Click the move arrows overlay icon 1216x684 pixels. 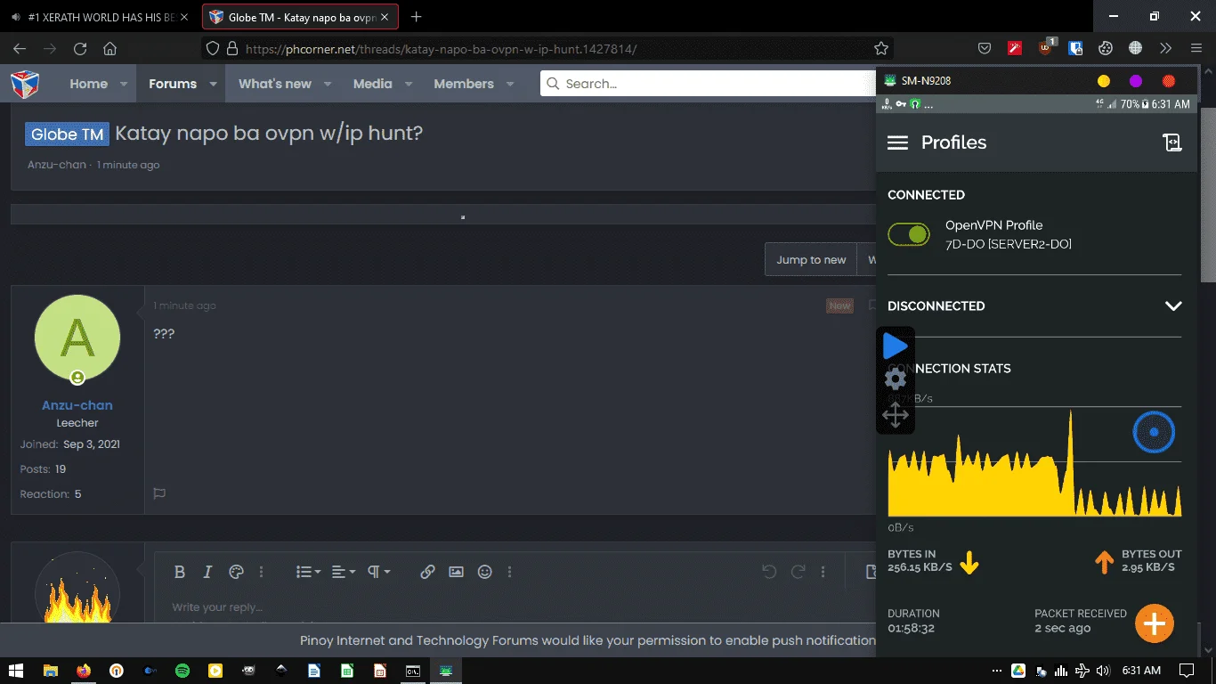896,415
